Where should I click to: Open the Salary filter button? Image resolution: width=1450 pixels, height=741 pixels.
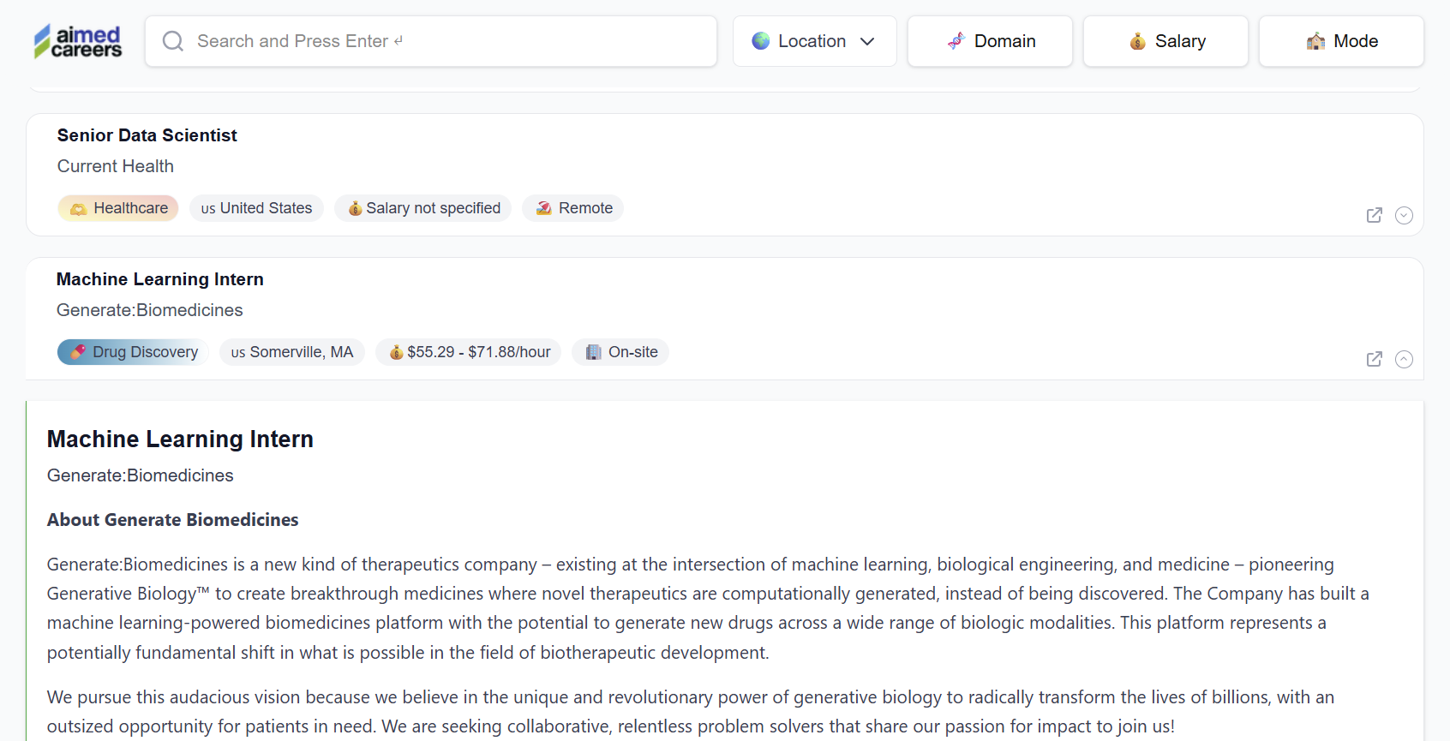click(x=1165, y=41)
